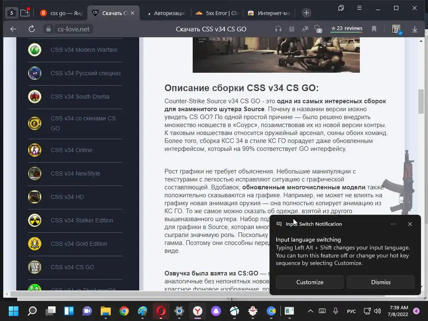This screenshot has width=428, height=321.
Task: Open the Widgets taskbar button
Action: [69, 311]
